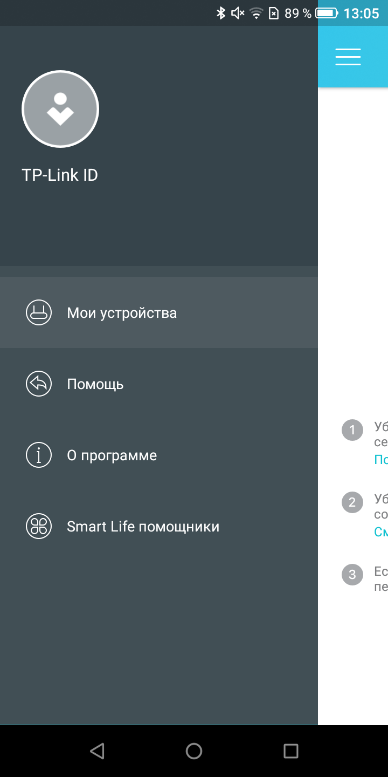Tap the Wi-Fi status bar icon
Screen dimensions: 388x777
[x=257, y=13]
